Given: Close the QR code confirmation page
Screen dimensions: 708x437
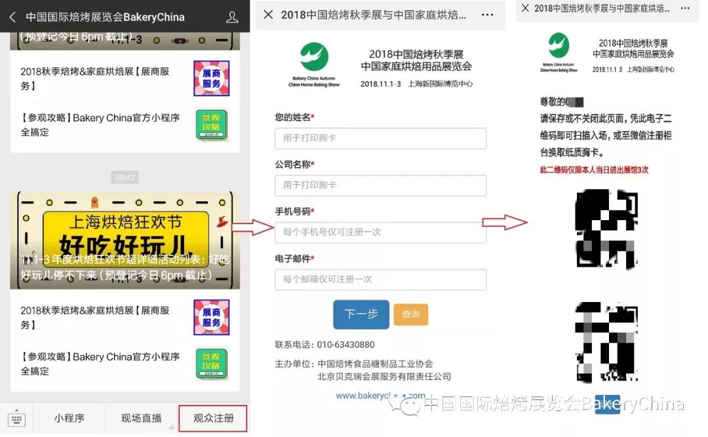Looking at the screenshot, I should point(525,8).
